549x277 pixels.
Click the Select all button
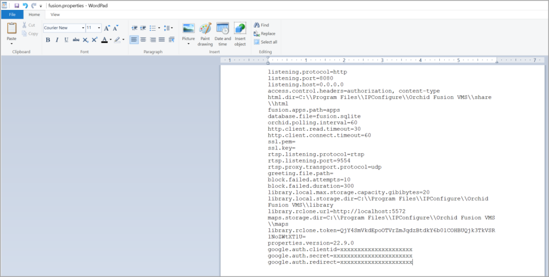click(x=265, y=42)
